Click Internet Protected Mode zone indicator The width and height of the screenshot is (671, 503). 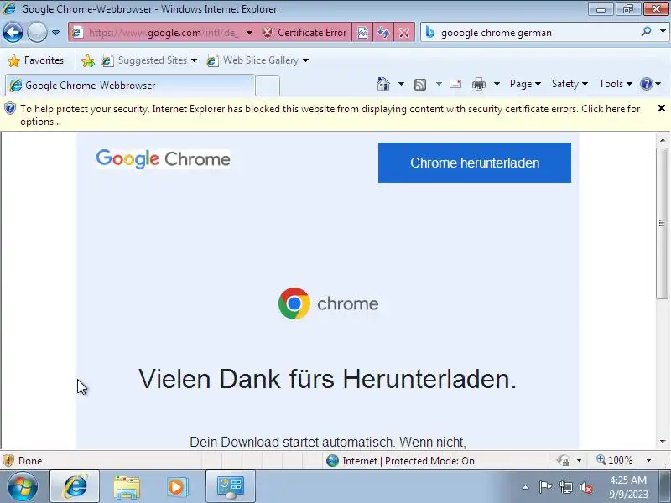[x=401, y=460]
